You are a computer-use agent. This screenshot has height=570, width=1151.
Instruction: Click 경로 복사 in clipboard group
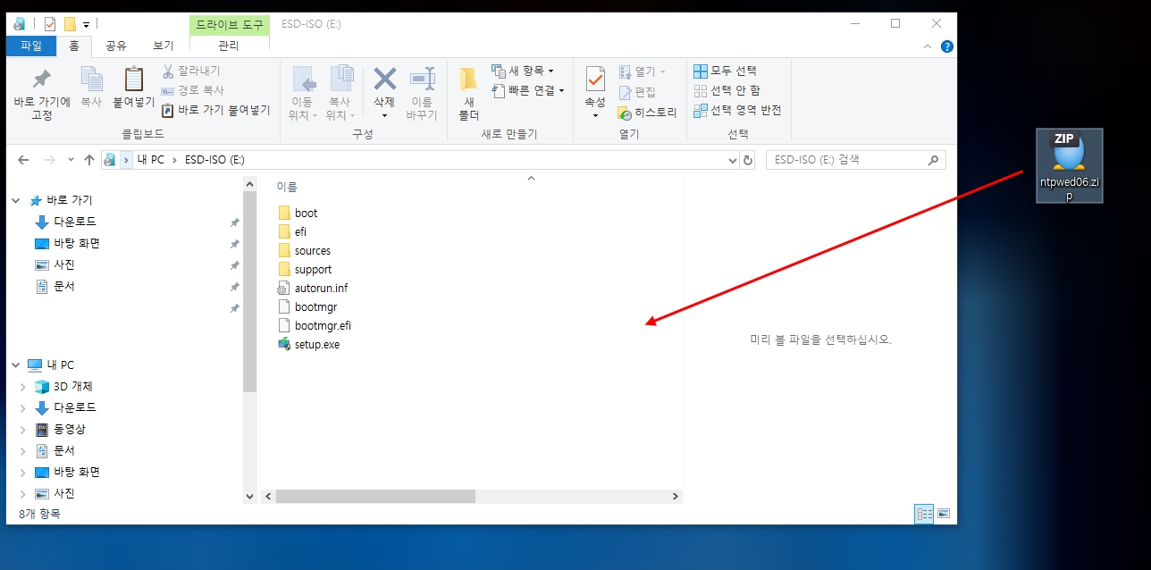pyautogui.click(x=192, y=90)
